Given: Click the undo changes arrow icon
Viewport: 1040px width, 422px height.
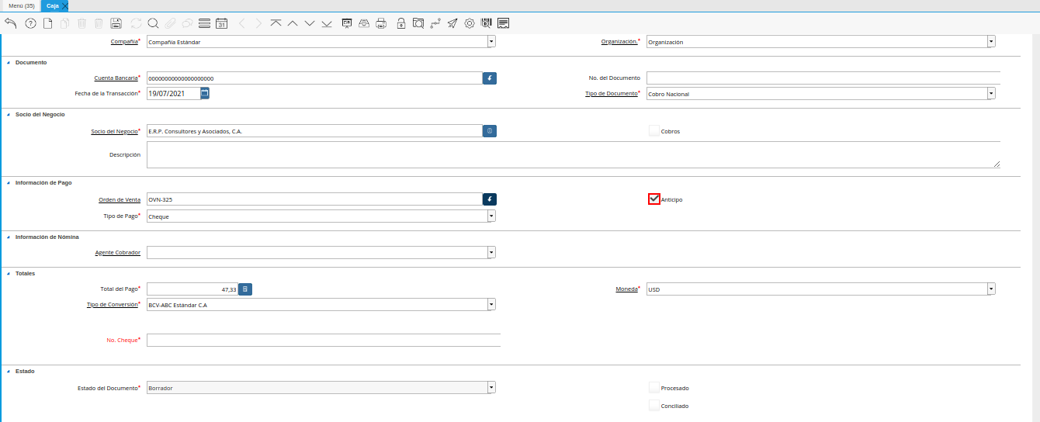Looking at the screenshot, I should tap(11, 23).
